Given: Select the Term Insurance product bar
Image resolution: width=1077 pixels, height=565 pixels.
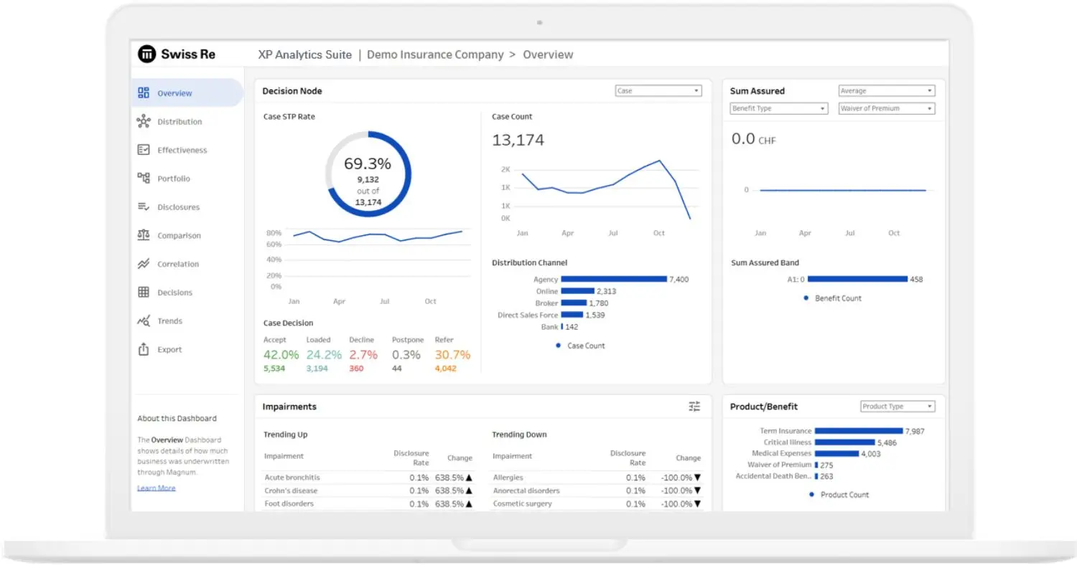Looking at the screenshot, I should pos(859,431).
